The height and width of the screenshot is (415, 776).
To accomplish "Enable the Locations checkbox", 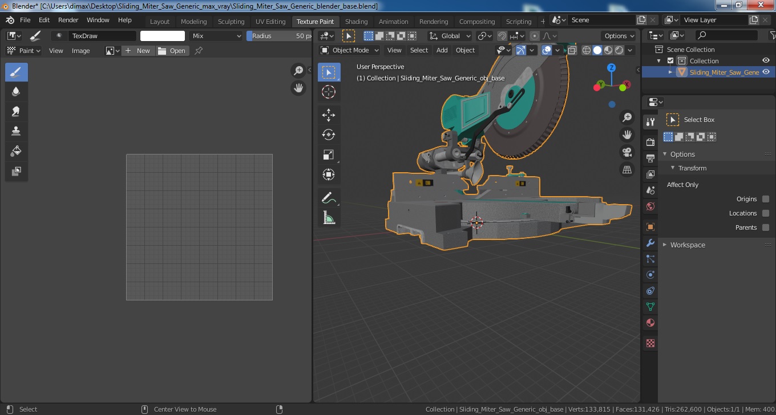I will click(766, 213).
